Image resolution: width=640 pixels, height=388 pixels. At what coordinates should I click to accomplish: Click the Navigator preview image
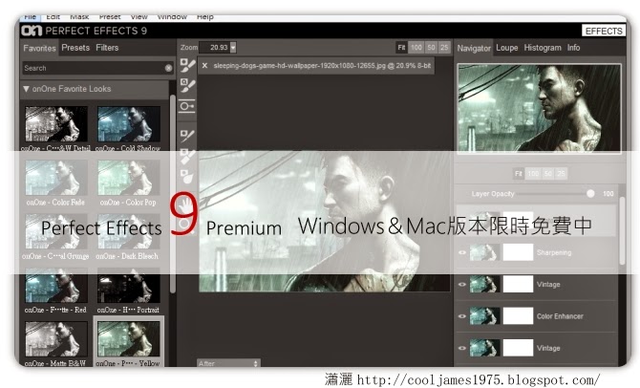tap(539, 108)
